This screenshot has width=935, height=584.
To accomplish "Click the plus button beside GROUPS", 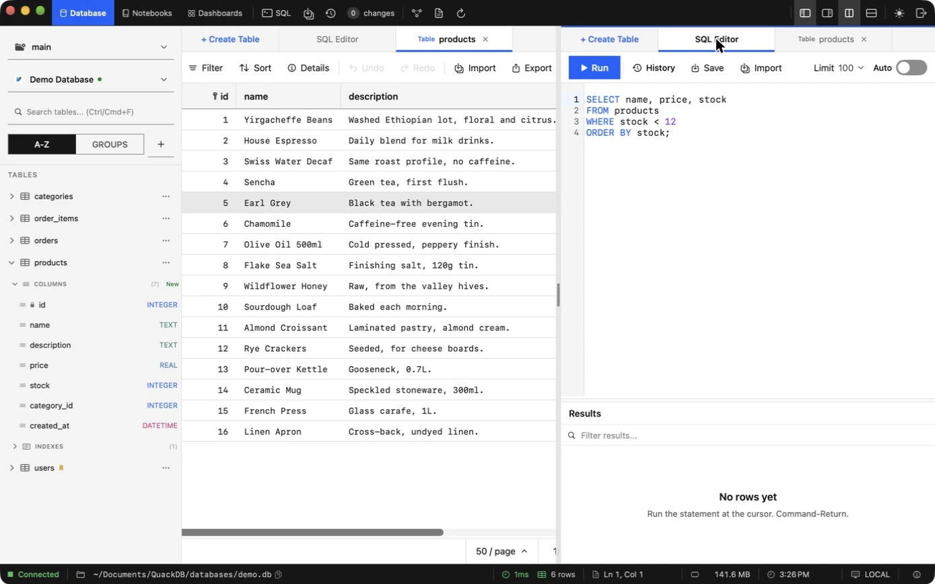I will [x=161, y=144].
